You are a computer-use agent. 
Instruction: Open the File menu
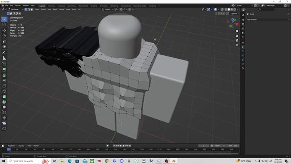coord(7,5)
